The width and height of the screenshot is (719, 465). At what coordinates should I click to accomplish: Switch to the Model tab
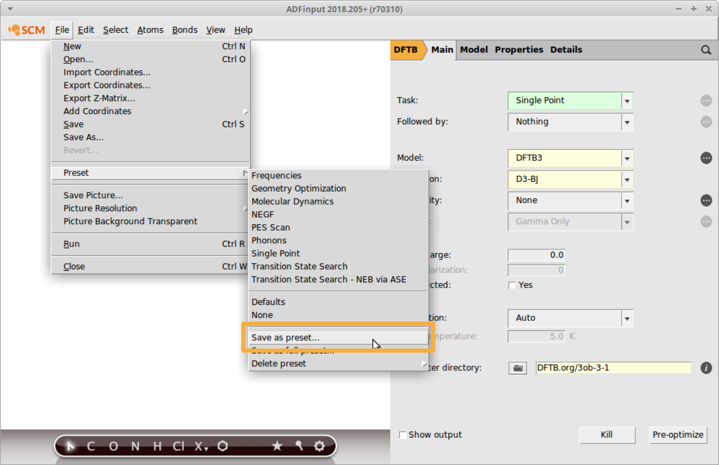[x=474, y=50]
